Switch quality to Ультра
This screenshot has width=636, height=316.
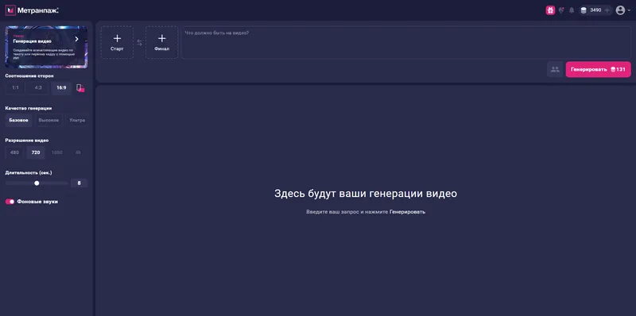77,121
